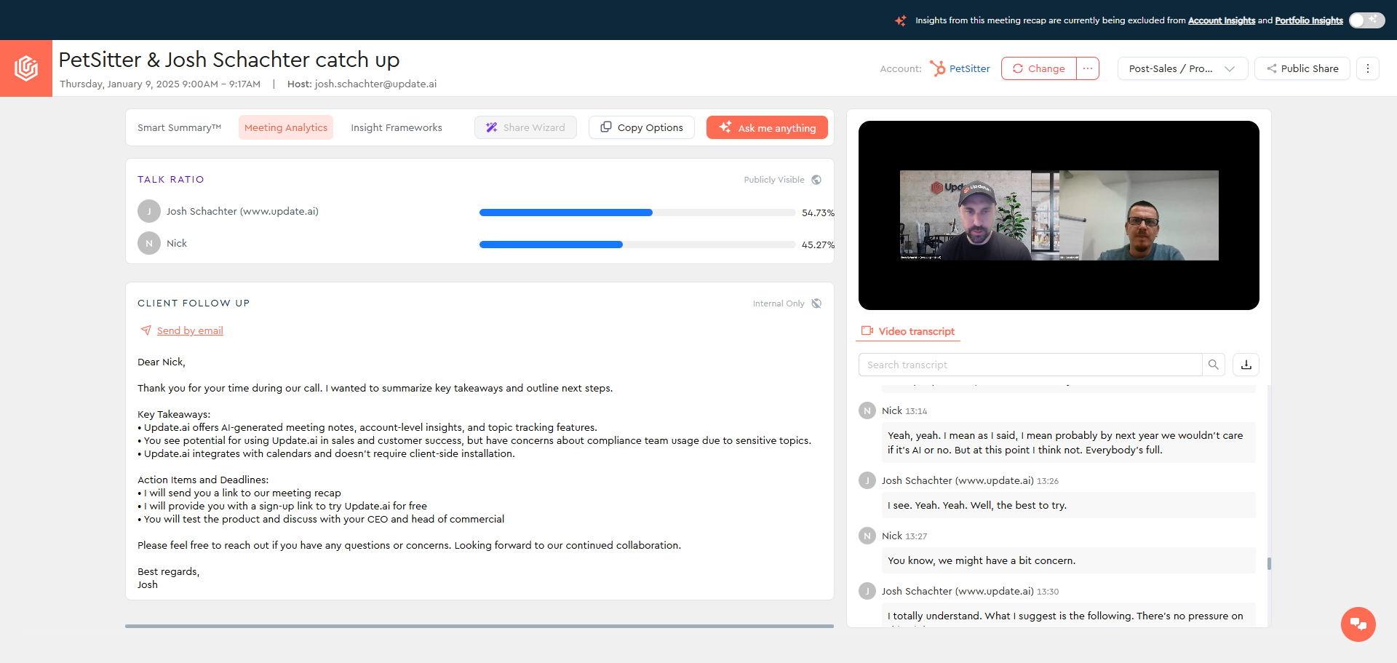Screen dimensions: 1397x663
Task: Open the Account Insights link
Action: pos(1222,20)
